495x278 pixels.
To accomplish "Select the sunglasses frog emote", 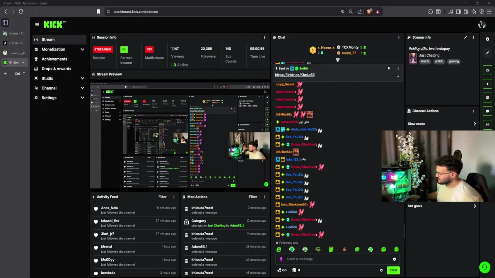I will pos(318,249).
